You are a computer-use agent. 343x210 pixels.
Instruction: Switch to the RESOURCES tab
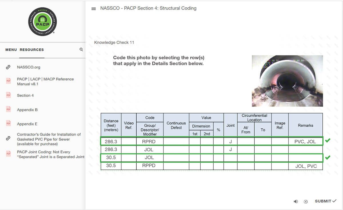pyautogui.click(x=32, y=50)
